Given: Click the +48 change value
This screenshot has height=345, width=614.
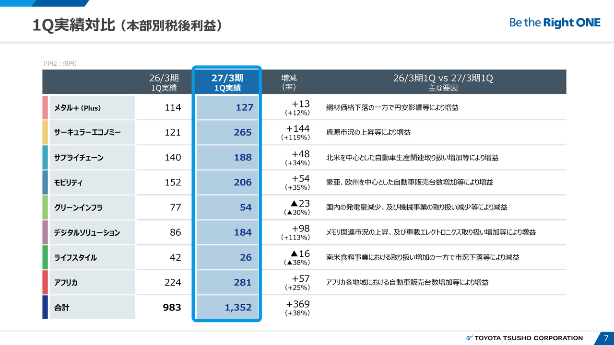Looking at the screenshot, I should pos(301,153).
